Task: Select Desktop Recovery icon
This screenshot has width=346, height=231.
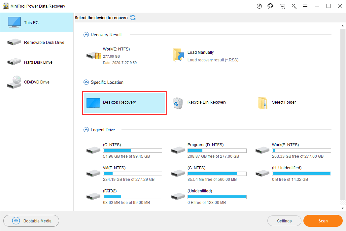Action: 93,103
